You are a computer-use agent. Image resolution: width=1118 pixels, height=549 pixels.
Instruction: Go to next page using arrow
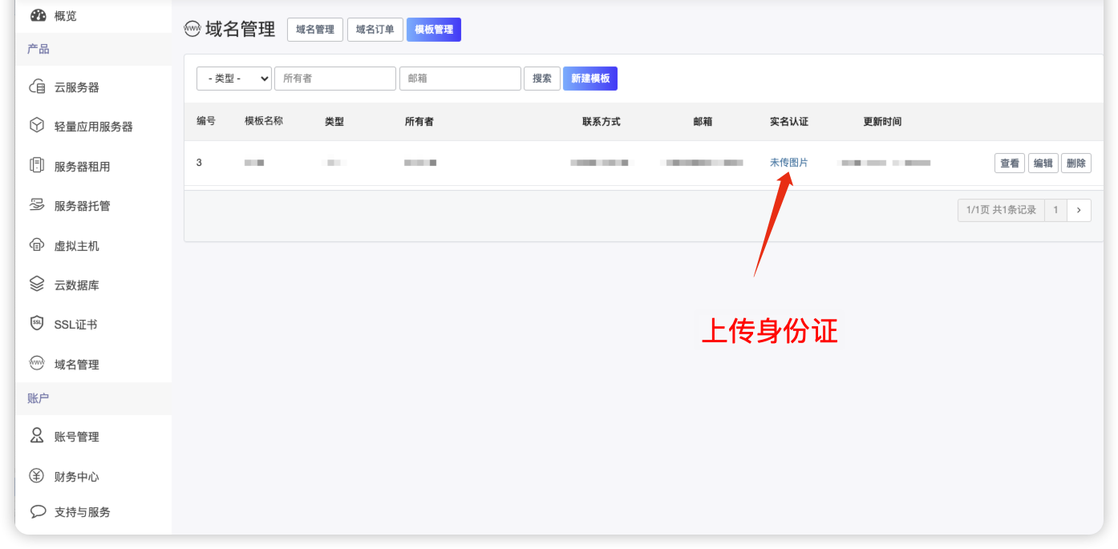1079,210
